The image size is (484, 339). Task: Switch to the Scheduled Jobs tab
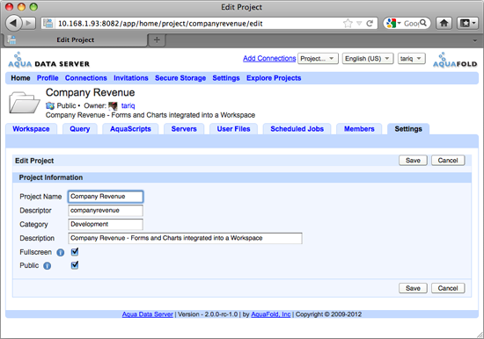coord(297,129)
